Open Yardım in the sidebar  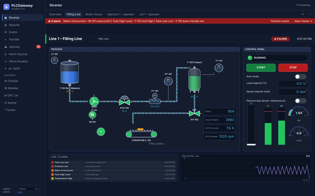coord(23,110)
